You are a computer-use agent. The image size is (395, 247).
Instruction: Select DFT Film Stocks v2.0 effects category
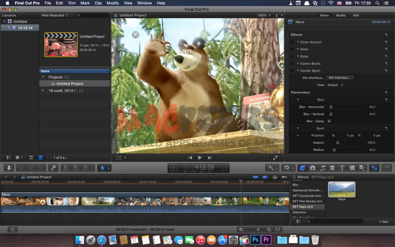coord(307,201)
